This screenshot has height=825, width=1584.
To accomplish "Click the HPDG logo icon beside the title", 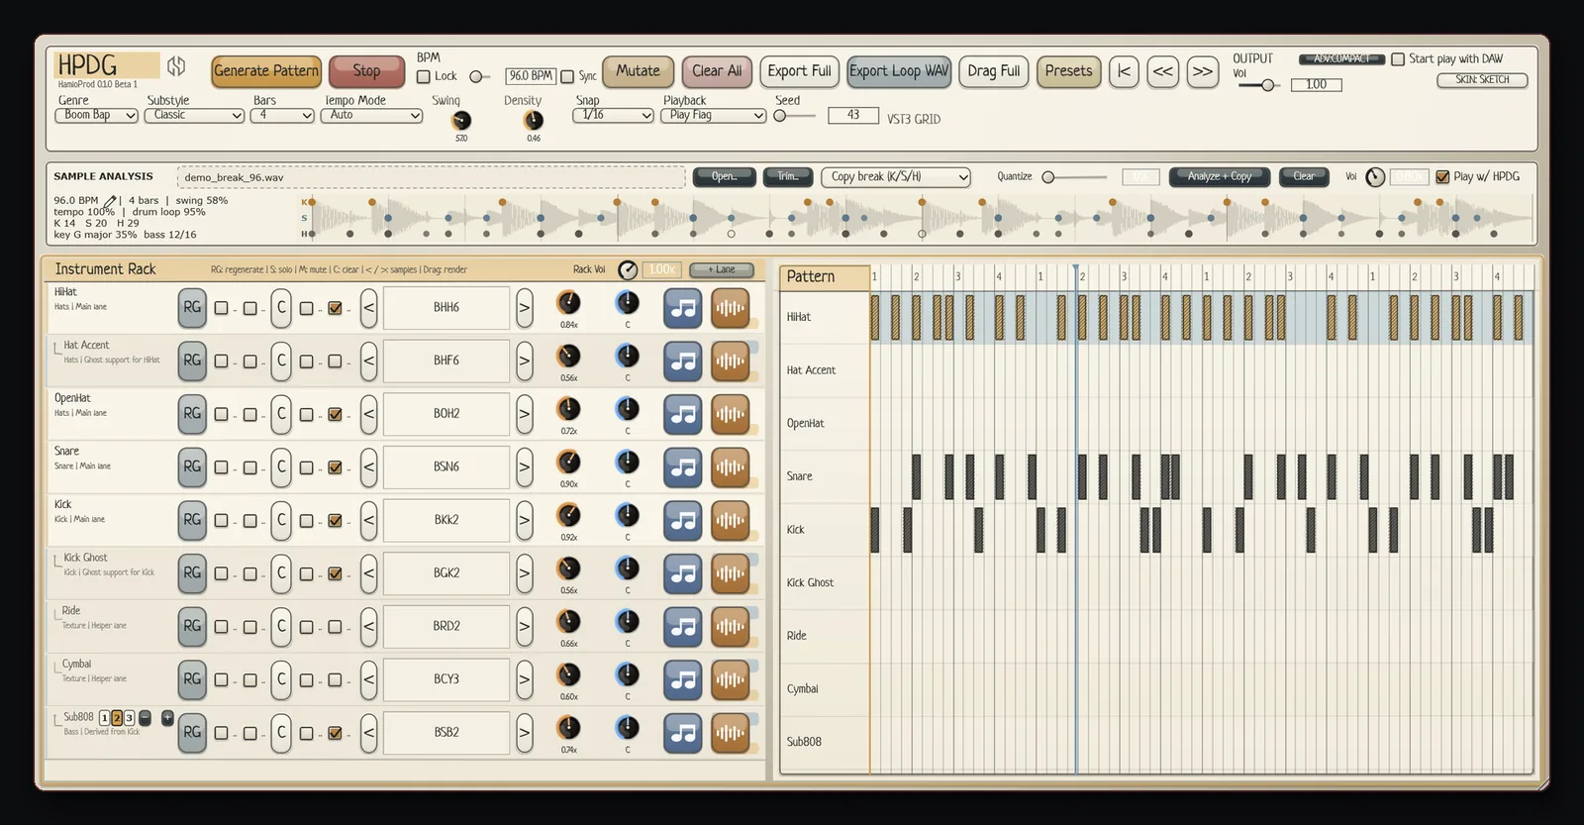I will click(x=176, y=66).
